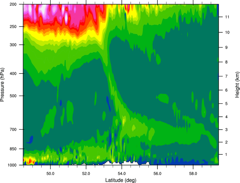This screenshot has width=240, height=183.
Task: Click the Latitude (deg) axis title
Action: click(121, 180)
